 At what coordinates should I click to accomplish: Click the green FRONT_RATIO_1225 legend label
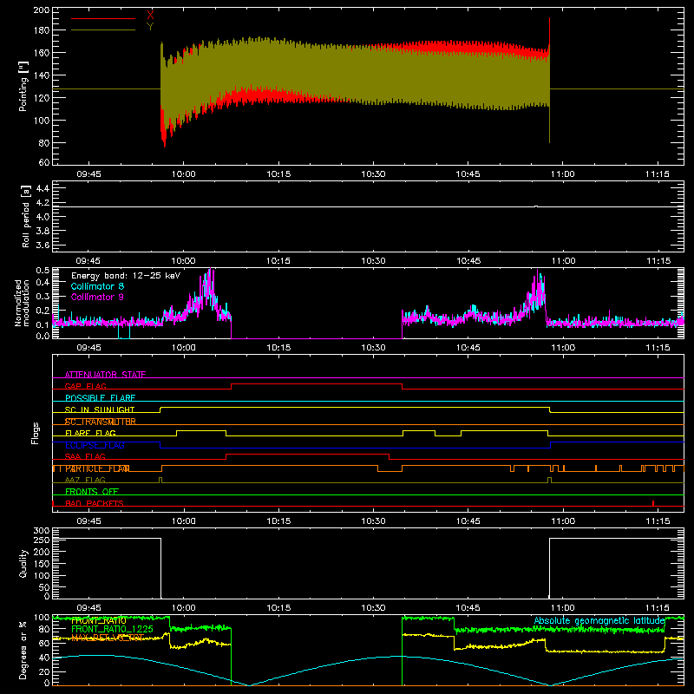click(x=112, y=629)
